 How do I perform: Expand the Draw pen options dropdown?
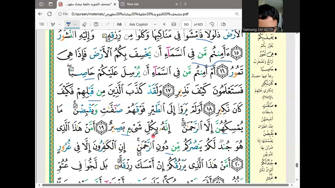click(x=75, y=24)
